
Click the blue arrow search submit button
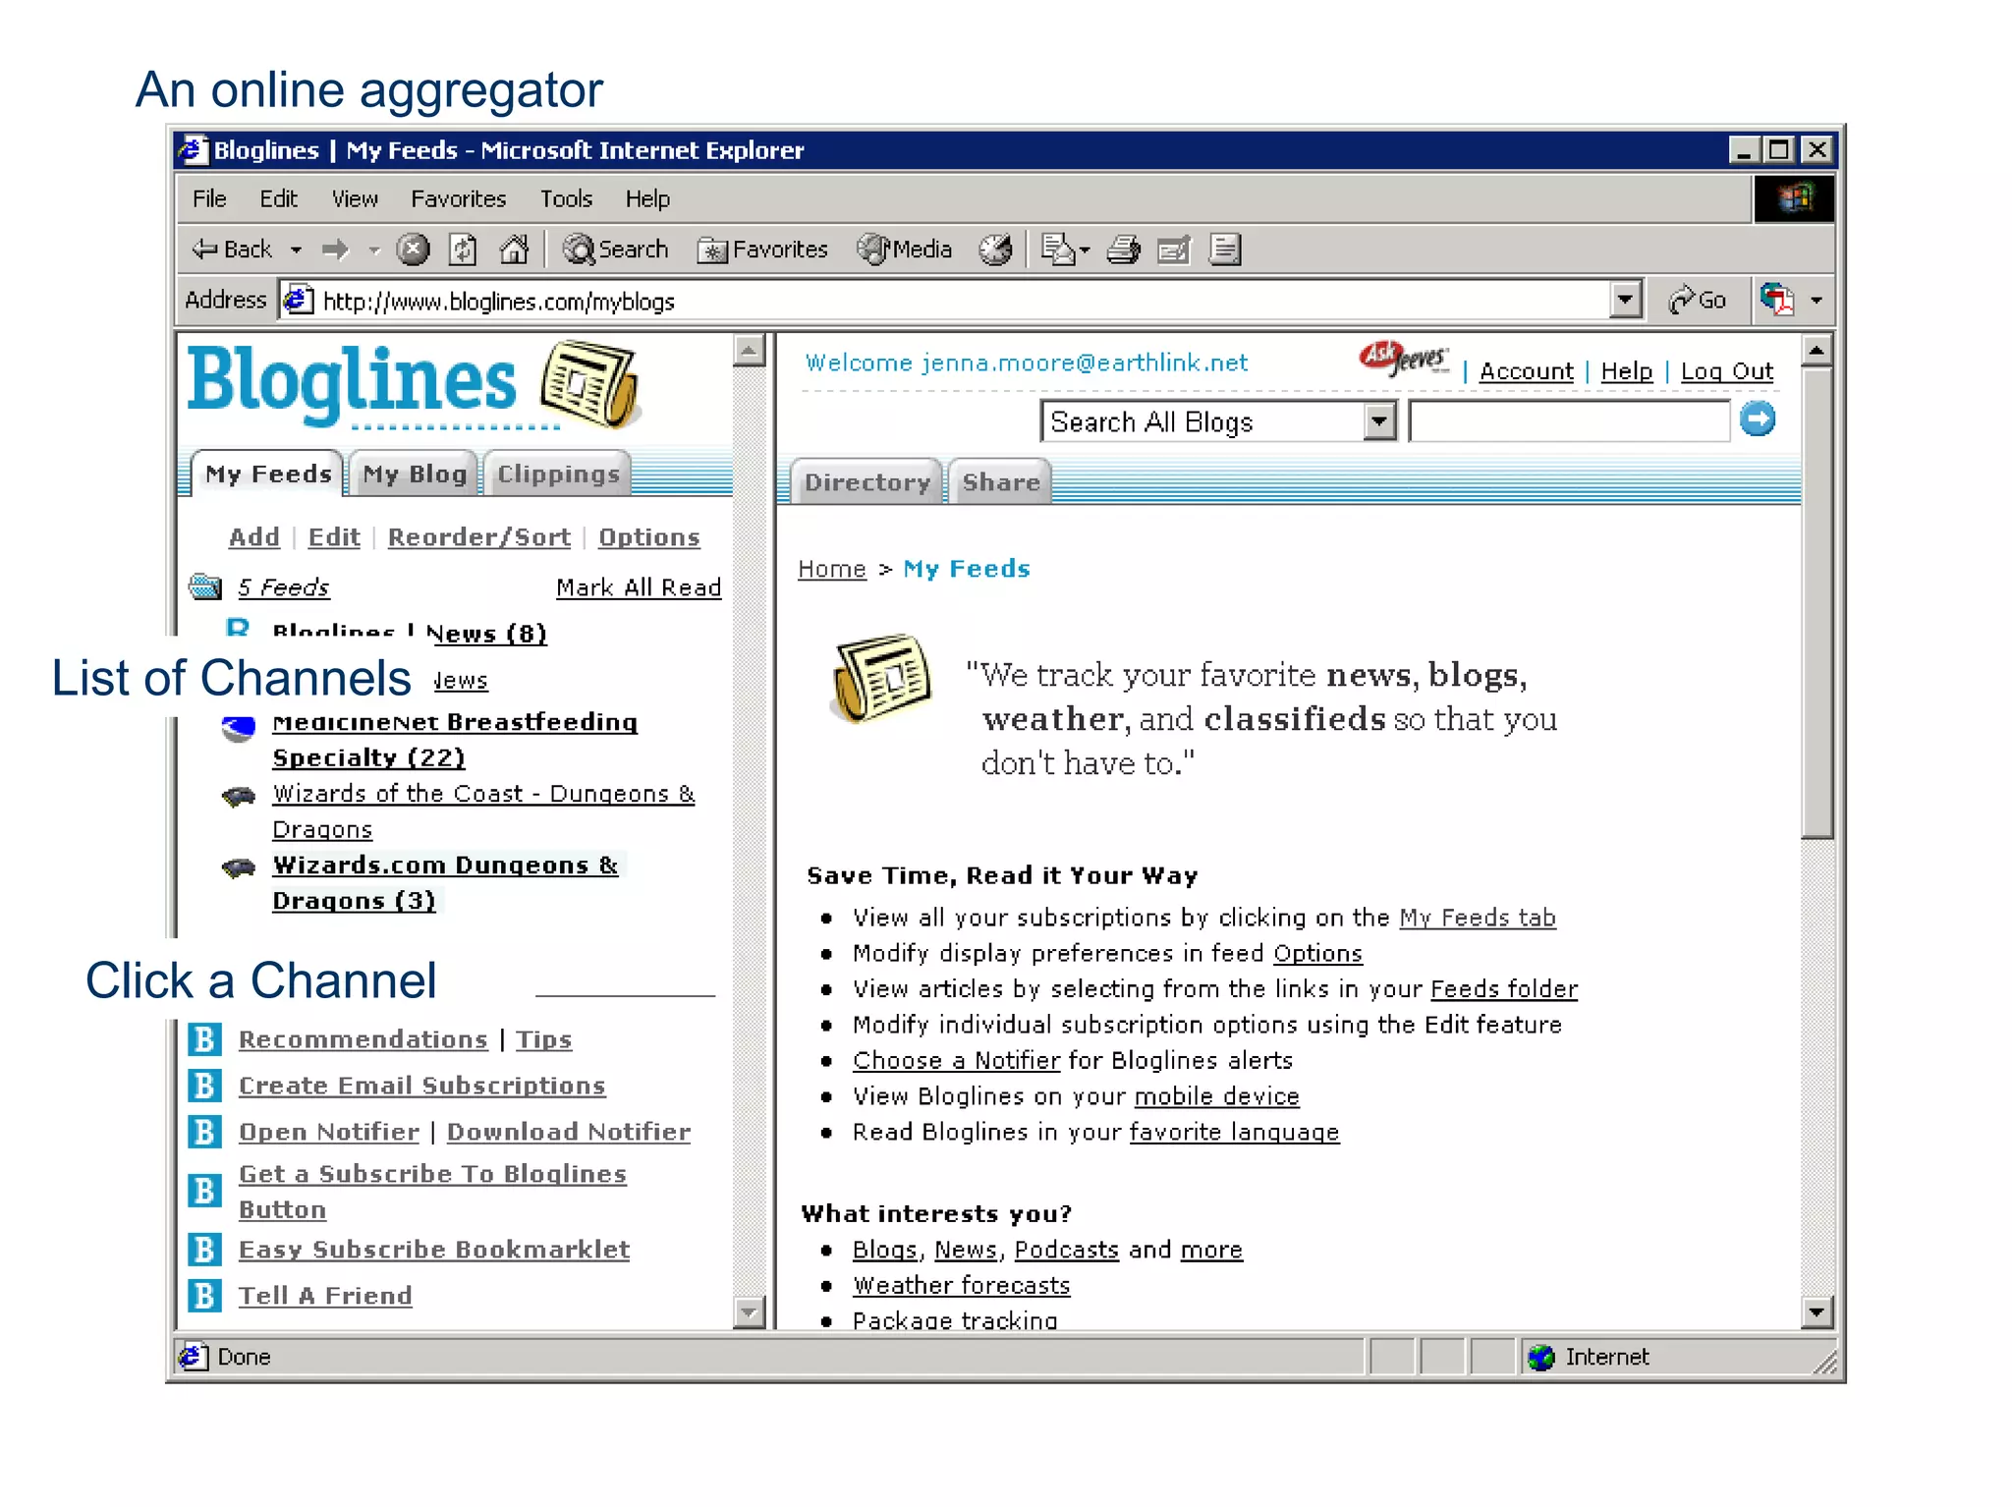click(x=1757, y=419)
